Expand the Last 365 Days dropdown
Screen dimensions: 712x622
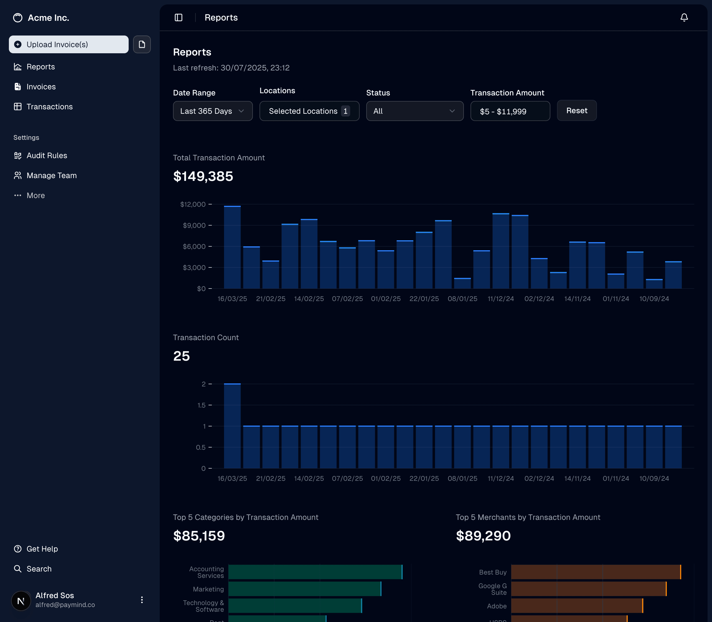pyautogui.click(x=213, y=111)
